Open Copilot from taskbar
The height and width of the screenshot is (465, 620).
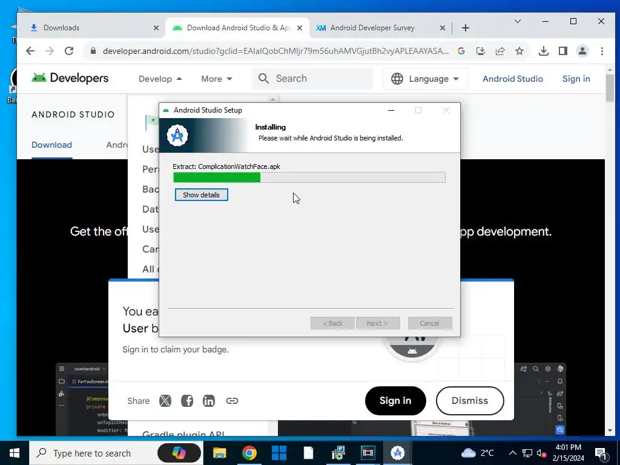[179, 453]
